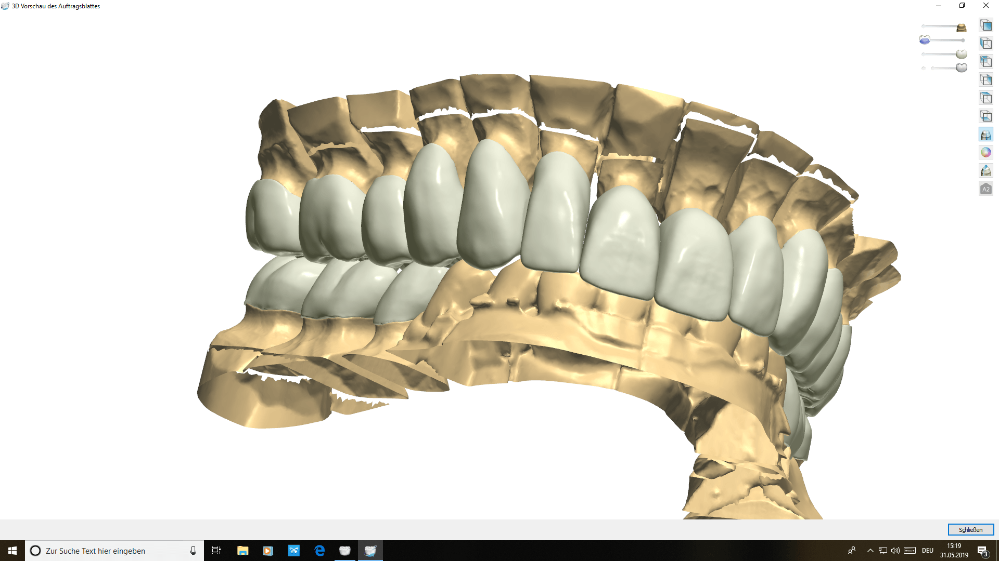Click the Schließen button
Viewport: 999px width, 561px height.
pos(970,529)
